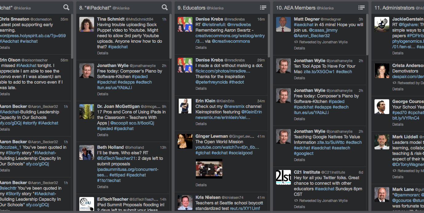424x213 pixels.
Task: Click Ginger Lewman's avatar
Action: [x=185, y=141]
